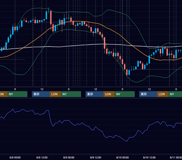The height and width of the screenshot is (160, 182).
Task: Click the hour label 0 above 9/10 00:00
Action: (x=123, y=89)
